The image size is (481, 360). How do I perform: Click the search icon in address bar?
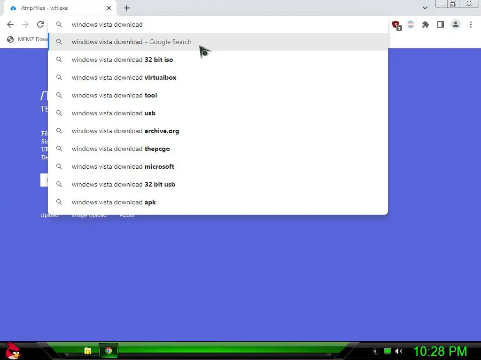pyautogui.click(x=59, y=24)
